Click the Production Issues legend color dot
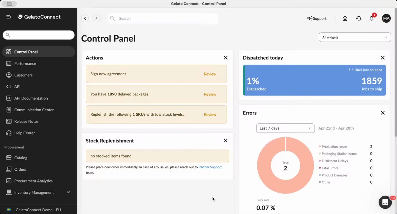The width and height of the screenshot is (397, 214). click(x=320, y=147)
